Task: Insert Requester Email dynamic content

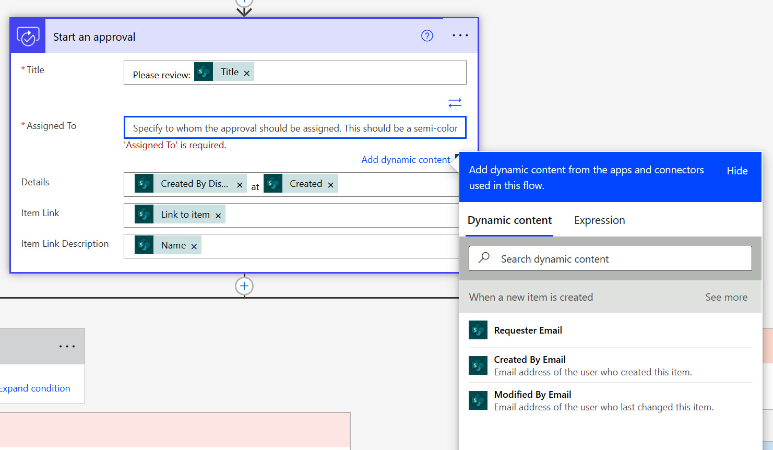Action: 610,330
